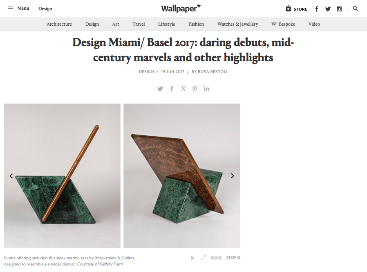
Task: Share article on Facebook below the byline
Action: coord(172,89)
